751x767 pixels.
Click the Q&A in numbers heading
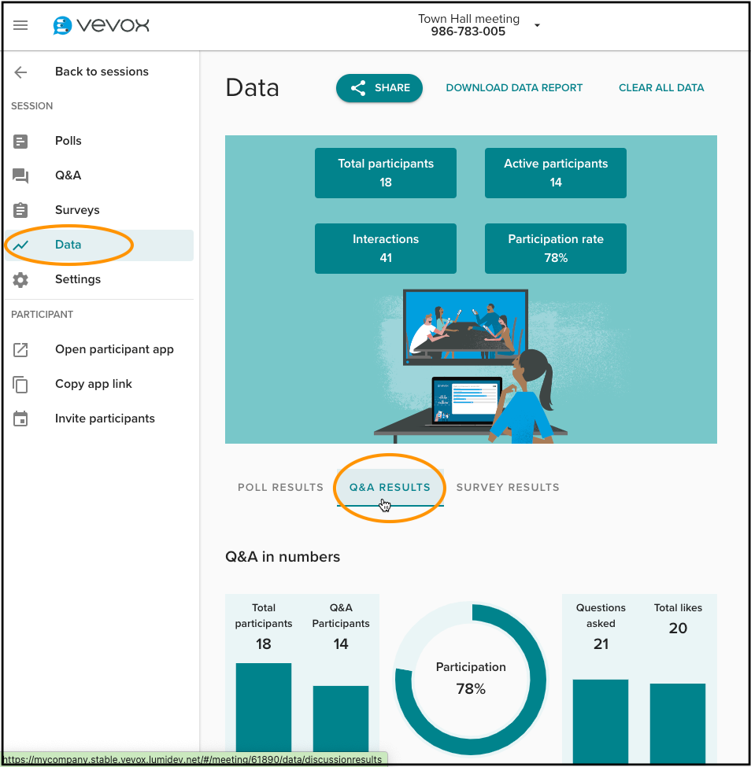(x=283, y=557)
